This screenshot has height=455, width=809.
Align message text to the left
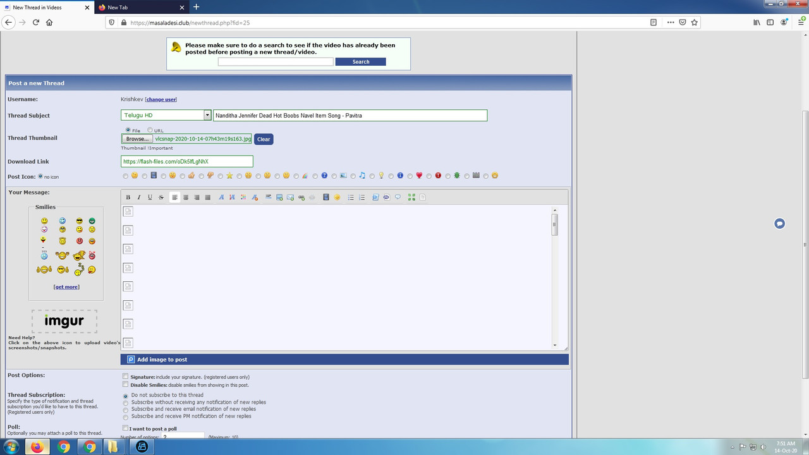click(x=174, y=197)
